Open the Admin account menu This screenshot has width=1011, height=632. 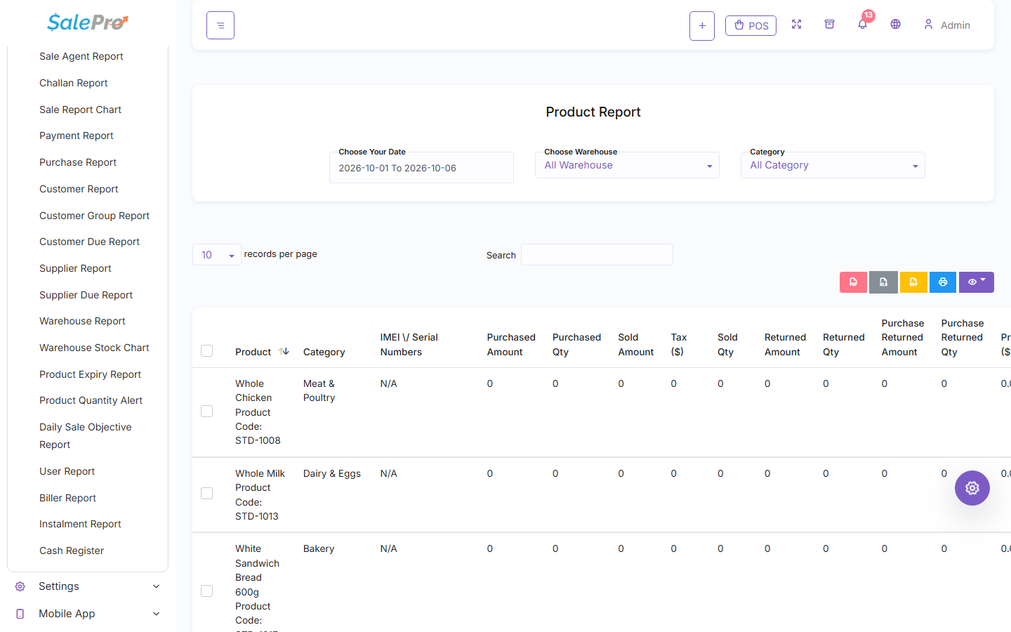pyautogui.click(x=947, y=25)
